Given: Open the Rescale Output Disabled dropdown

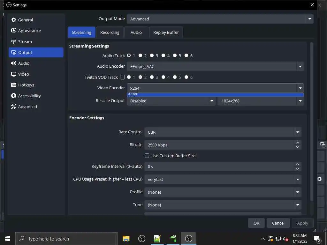Looking at the screenshot, I should click(x=171, y=101).
